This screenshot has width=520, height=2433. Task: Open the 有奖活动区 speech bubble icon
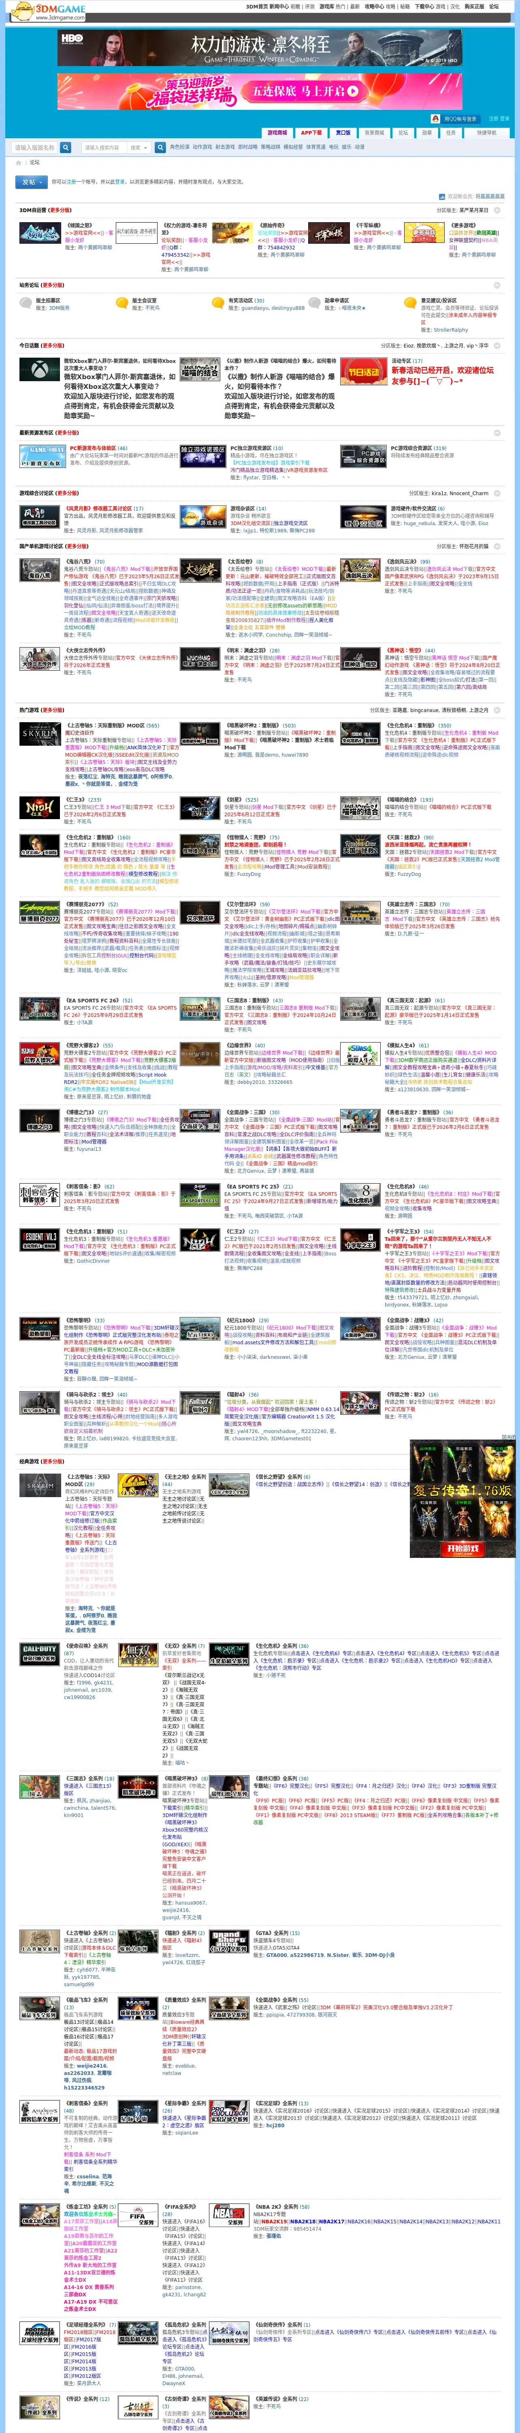point(218,303)
